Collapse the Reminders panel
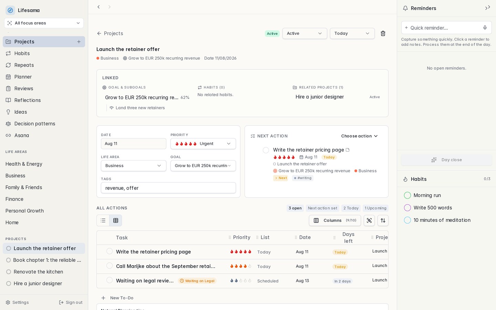Viewport: 496px width, 310px height. pos(487,8)
